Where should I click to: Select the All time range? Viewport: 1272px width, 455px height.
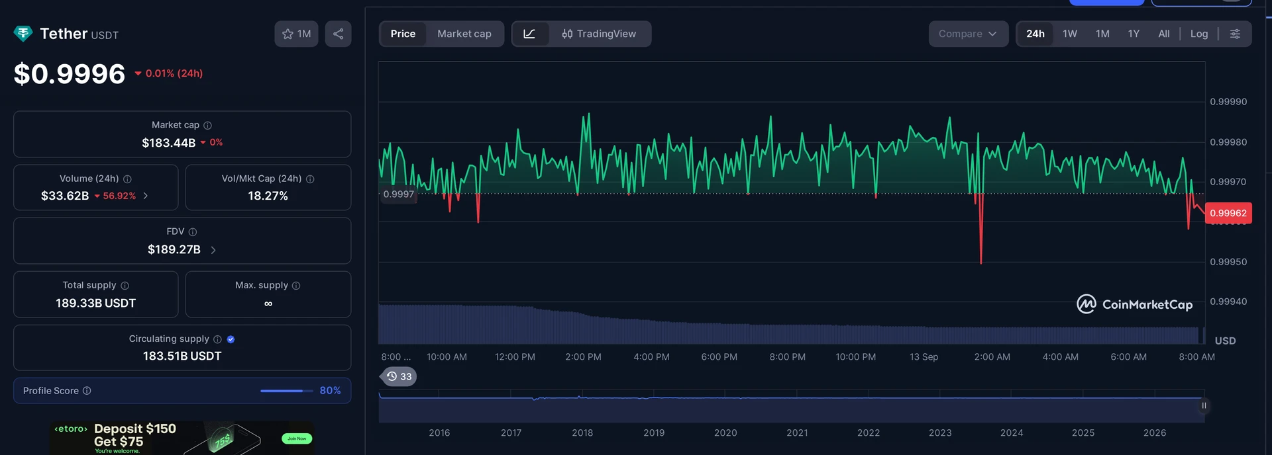click(1164, 34)
